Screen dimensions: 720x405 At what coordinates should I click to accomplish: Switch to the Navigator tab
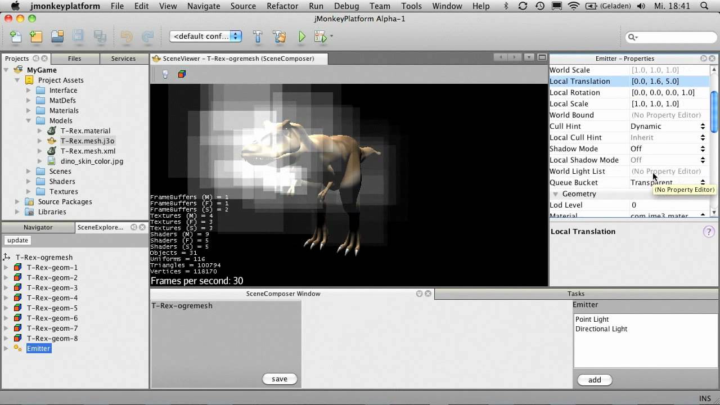click(38, 227)
